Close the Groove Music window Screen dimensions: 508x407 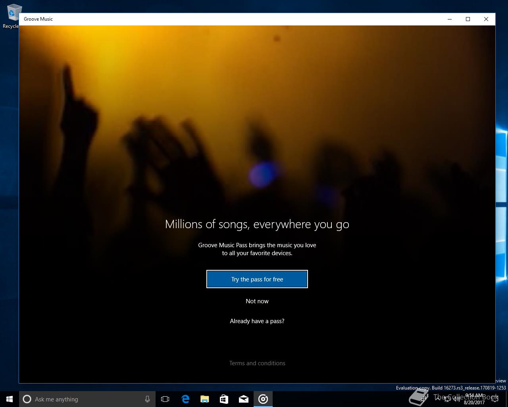[x=486, y=19]
